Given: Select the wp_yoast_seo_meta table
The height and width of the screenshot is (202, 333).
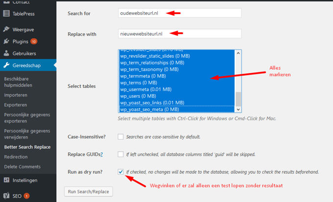Looking at the screenshot, I should coord(177,109).
